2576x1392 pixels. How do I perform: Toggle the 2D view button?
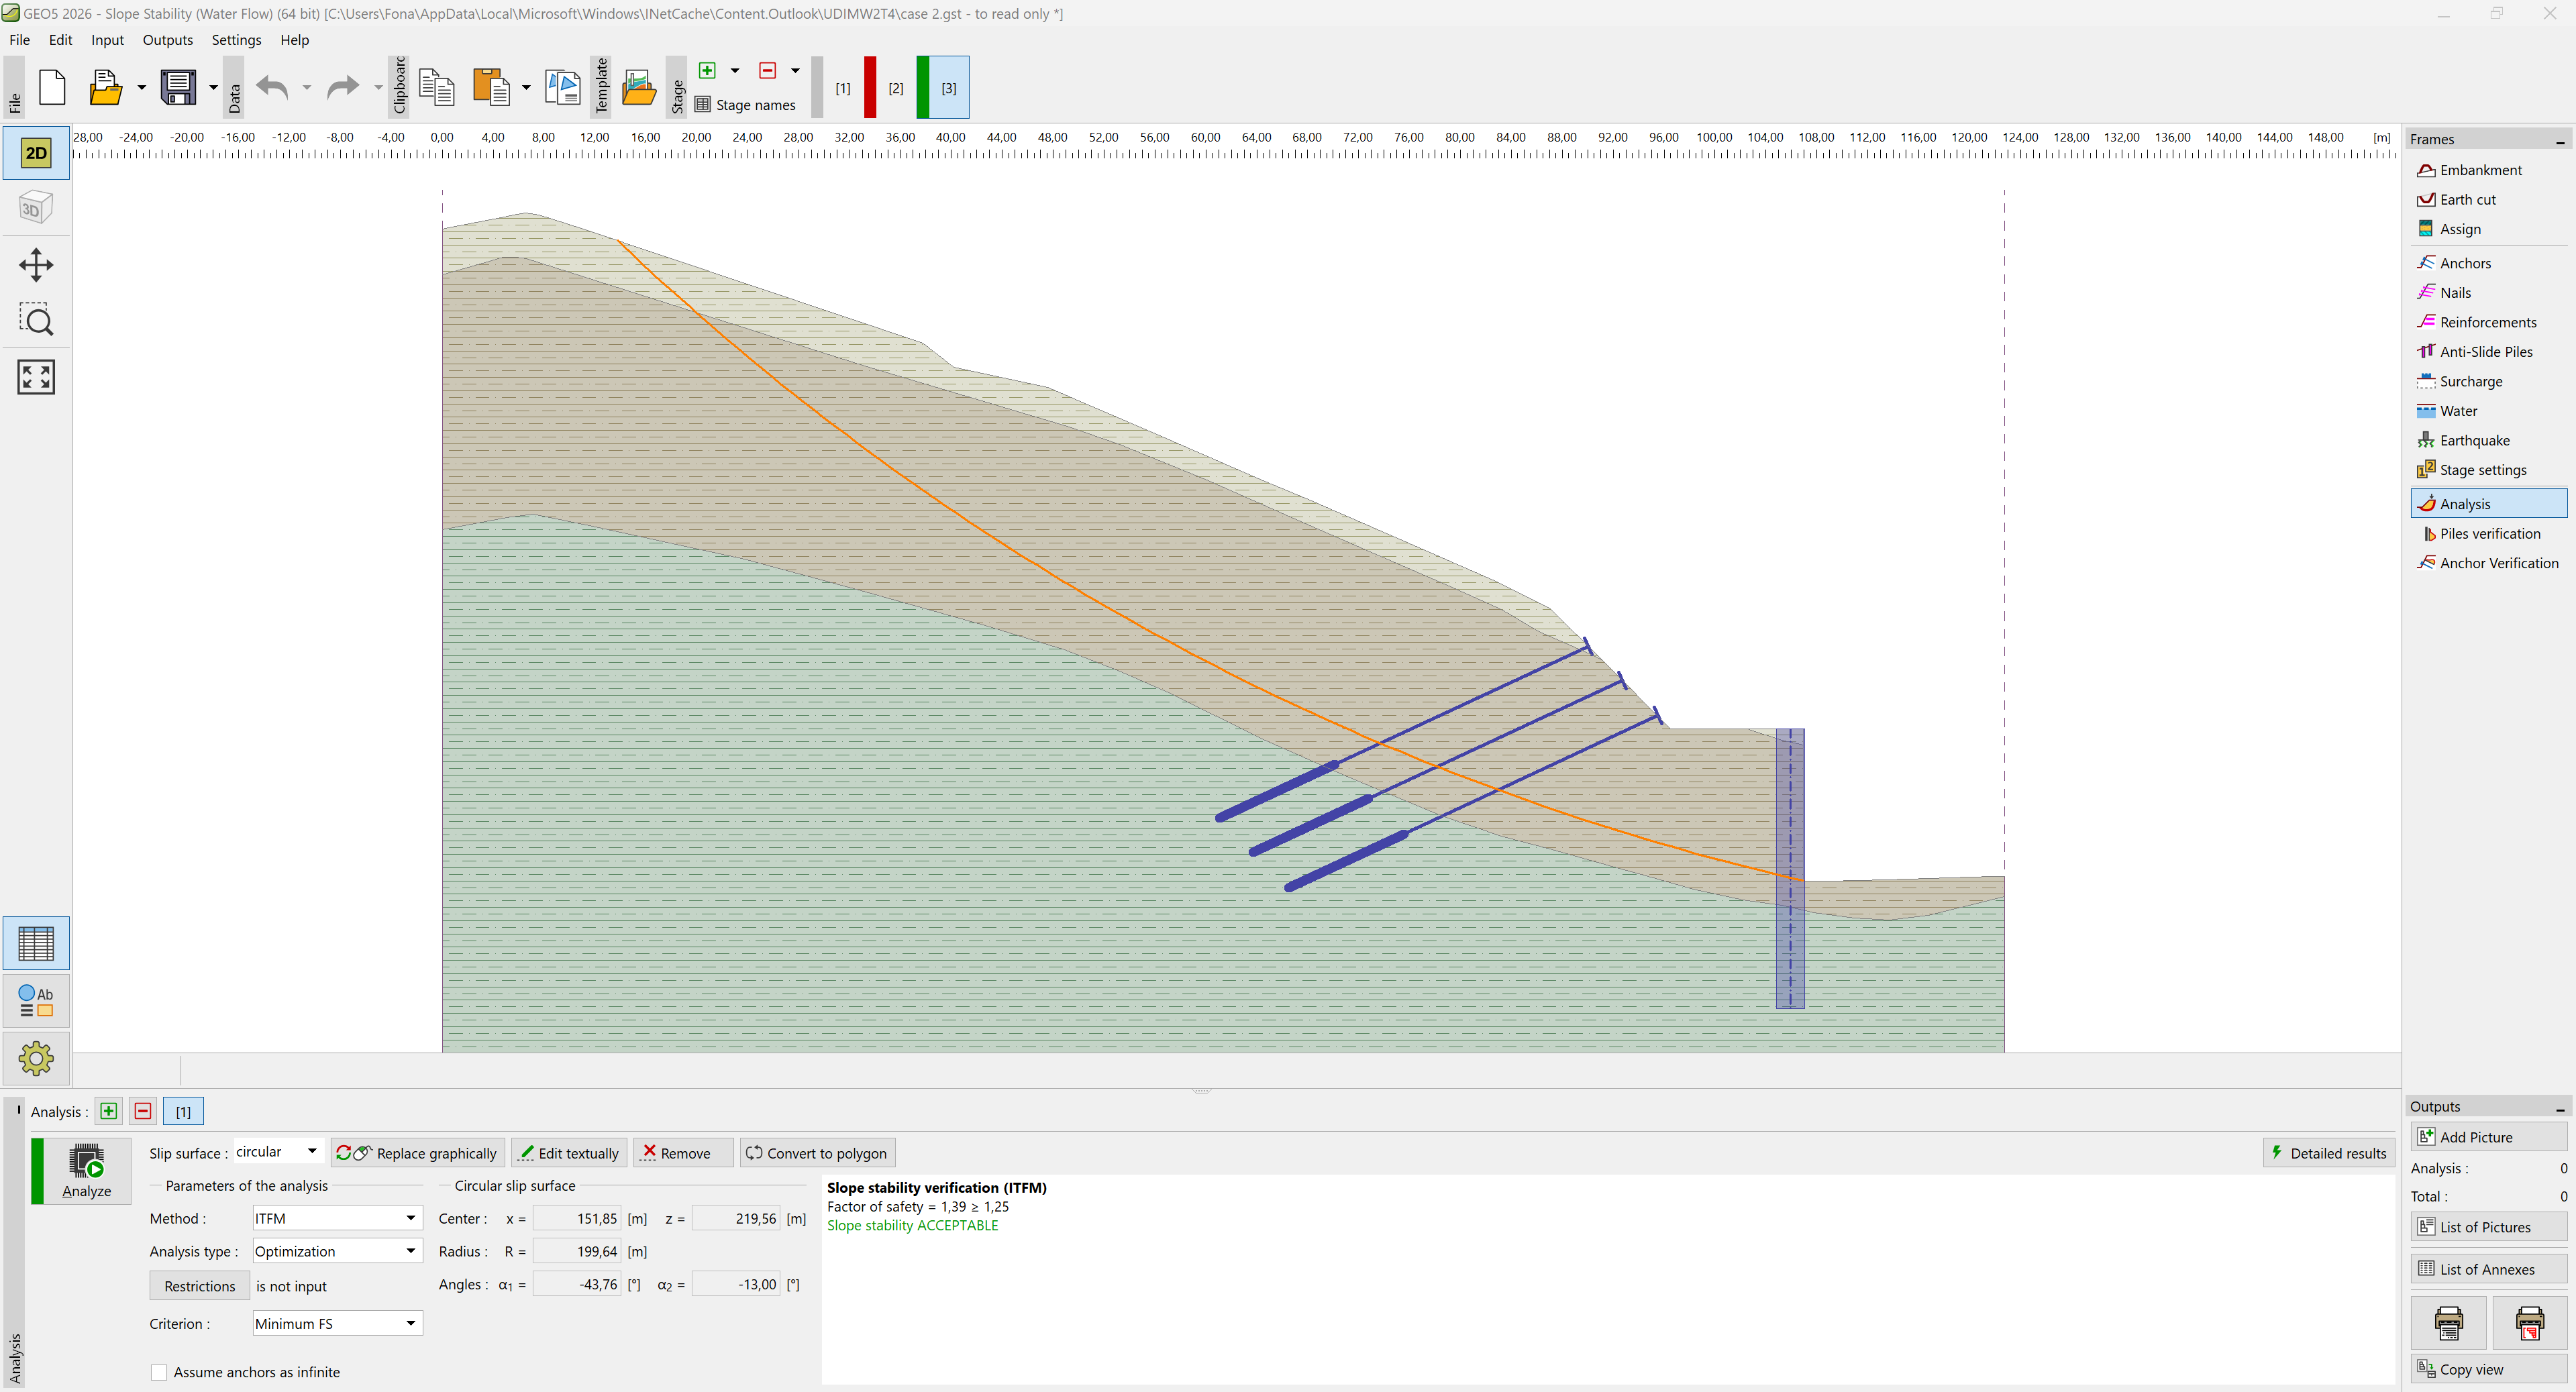pos(36,153)
